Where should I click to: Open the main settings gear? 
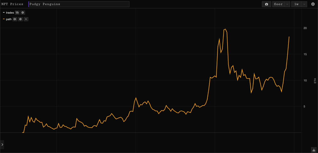coord(313,4)
